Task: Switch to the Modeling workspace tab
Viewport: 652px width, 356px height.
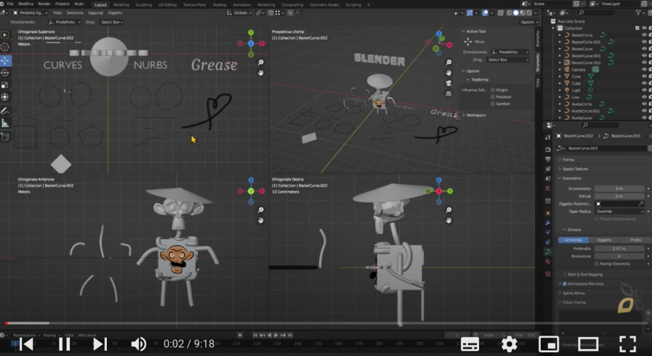Action: click(121, 4)
